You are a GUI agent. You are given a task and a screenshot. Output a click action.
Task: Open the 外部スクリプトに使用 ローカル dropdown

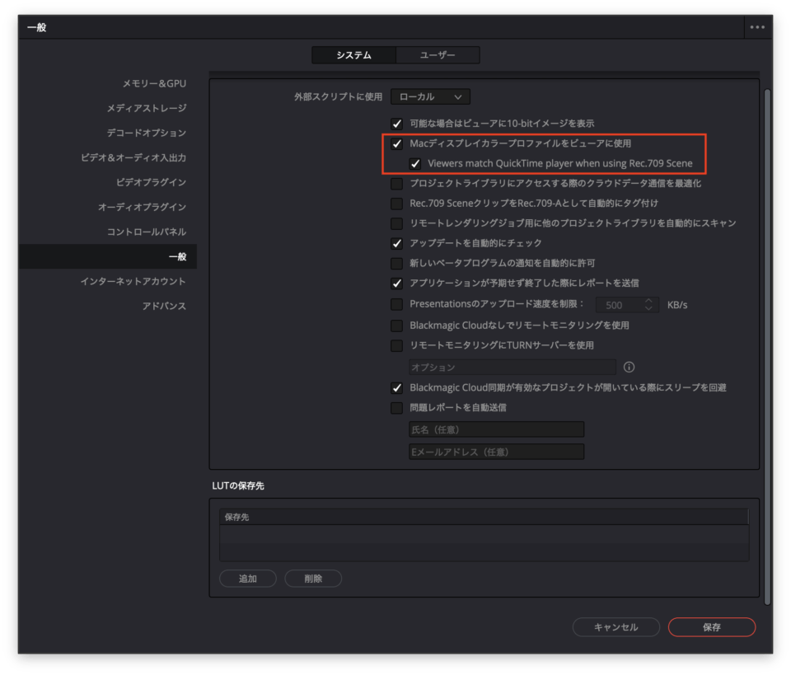click(x=430, y=97)
